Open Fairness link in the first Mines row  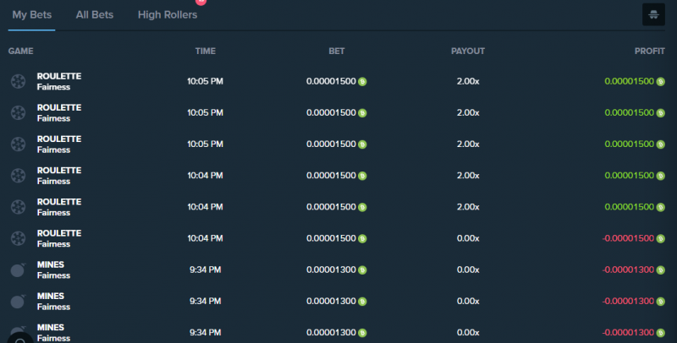pyautogui.click(x=53, y=275)
